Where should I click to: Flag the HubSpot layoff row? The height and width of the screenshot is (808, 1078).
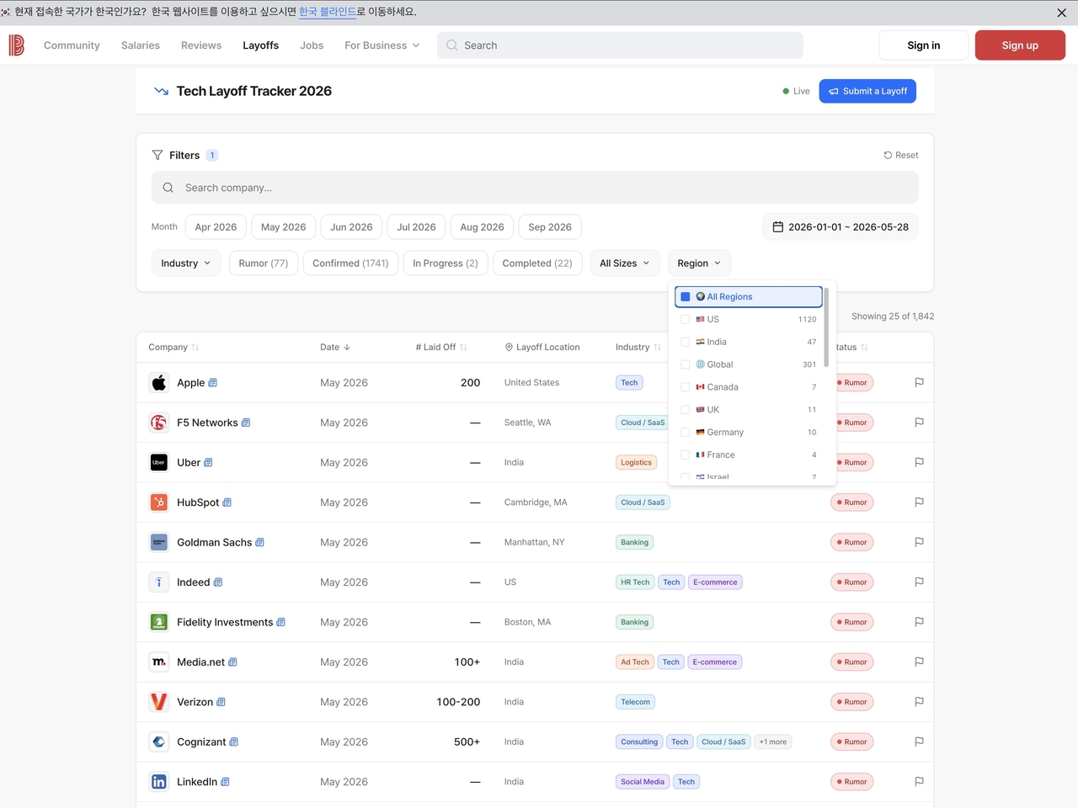pyautogui.click(x=919, y=502)
